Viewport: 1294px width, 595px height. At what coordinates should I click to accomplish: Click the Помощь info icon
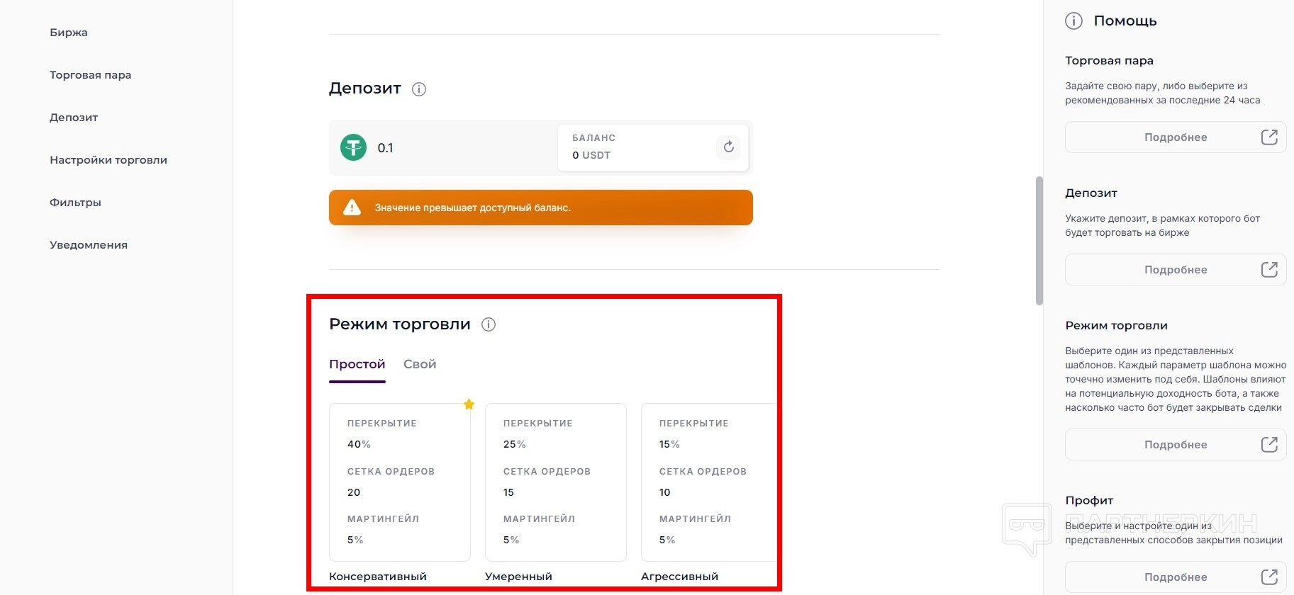tap(1073, 21)
